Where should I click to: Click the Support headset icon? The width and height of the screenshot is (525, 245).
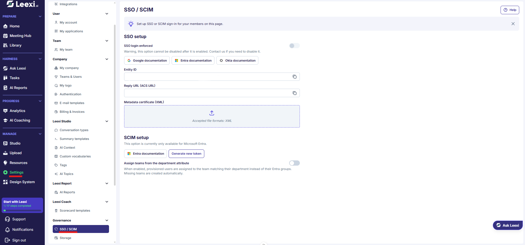click(7, 219)
